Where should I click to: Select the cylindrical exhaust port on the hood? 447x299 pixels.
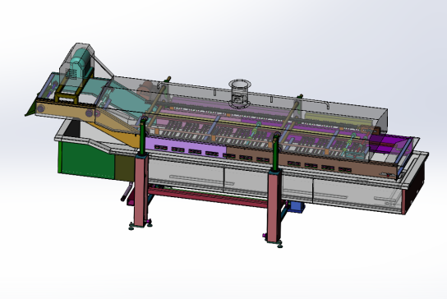(240, 93)
